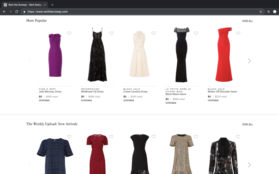This screenshot has height=174, width=279.
Task: Advance New Arrivals carousel with right chevron
Action: tap(249, 165)
